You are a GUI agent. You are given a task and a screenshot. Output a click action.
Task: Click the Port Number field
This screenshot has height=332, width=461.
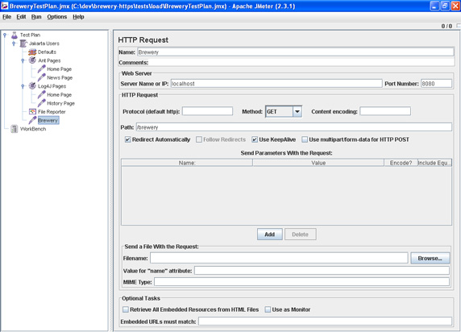tap(436, 84)
